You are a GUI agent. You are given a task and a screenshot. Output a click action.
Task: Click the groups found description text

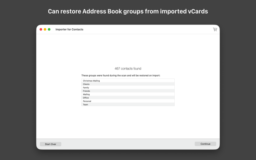point(121,76)
